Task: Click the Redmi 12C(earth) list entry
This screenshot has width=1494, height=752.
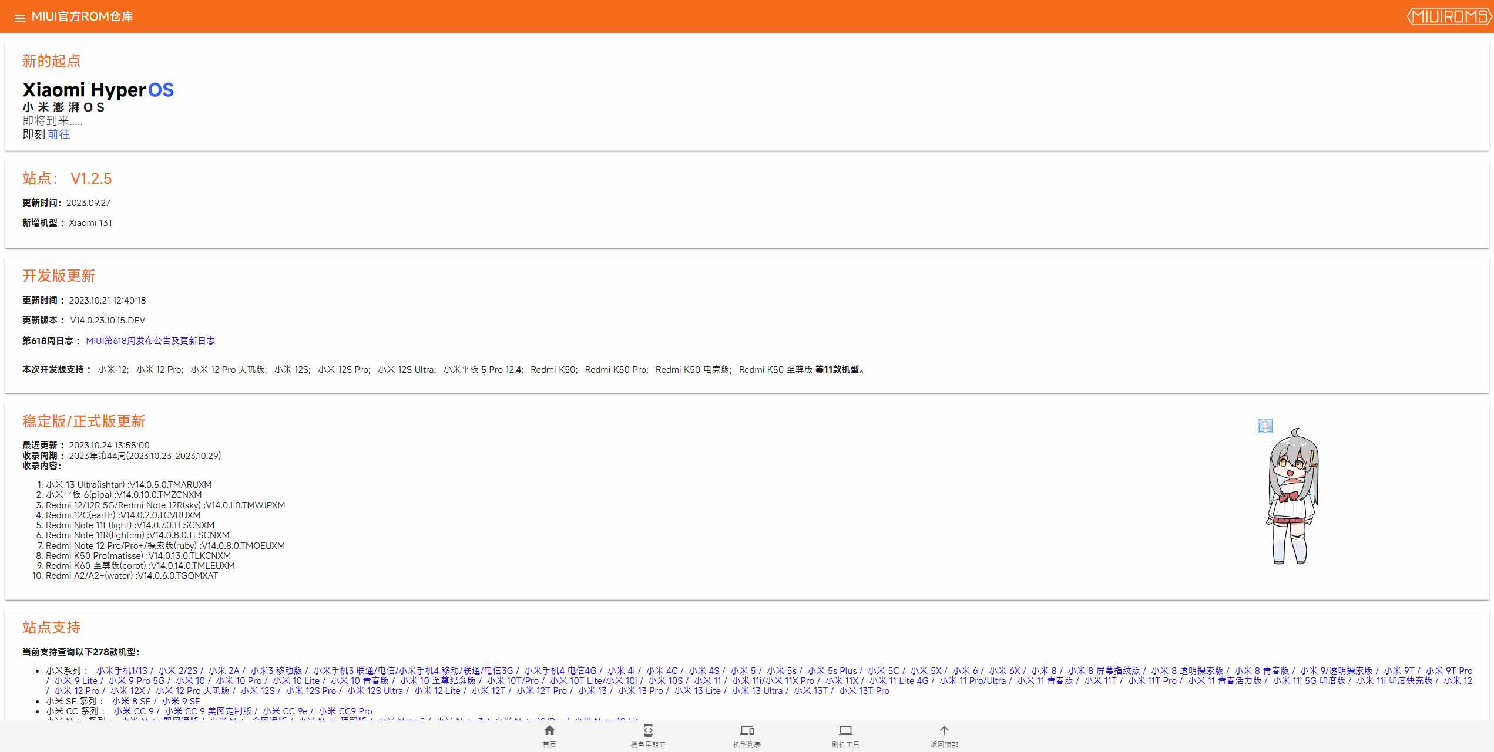Action: click(x=123, y=515)
